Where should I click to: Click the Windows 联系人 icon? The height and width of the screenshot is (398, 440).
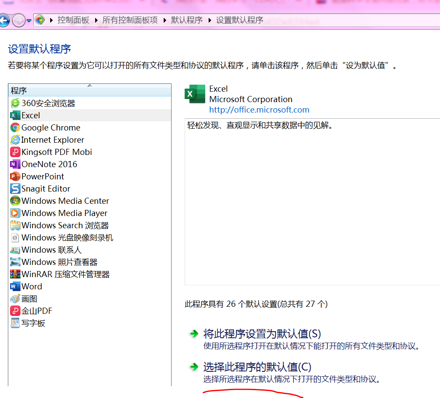[15, 250]
